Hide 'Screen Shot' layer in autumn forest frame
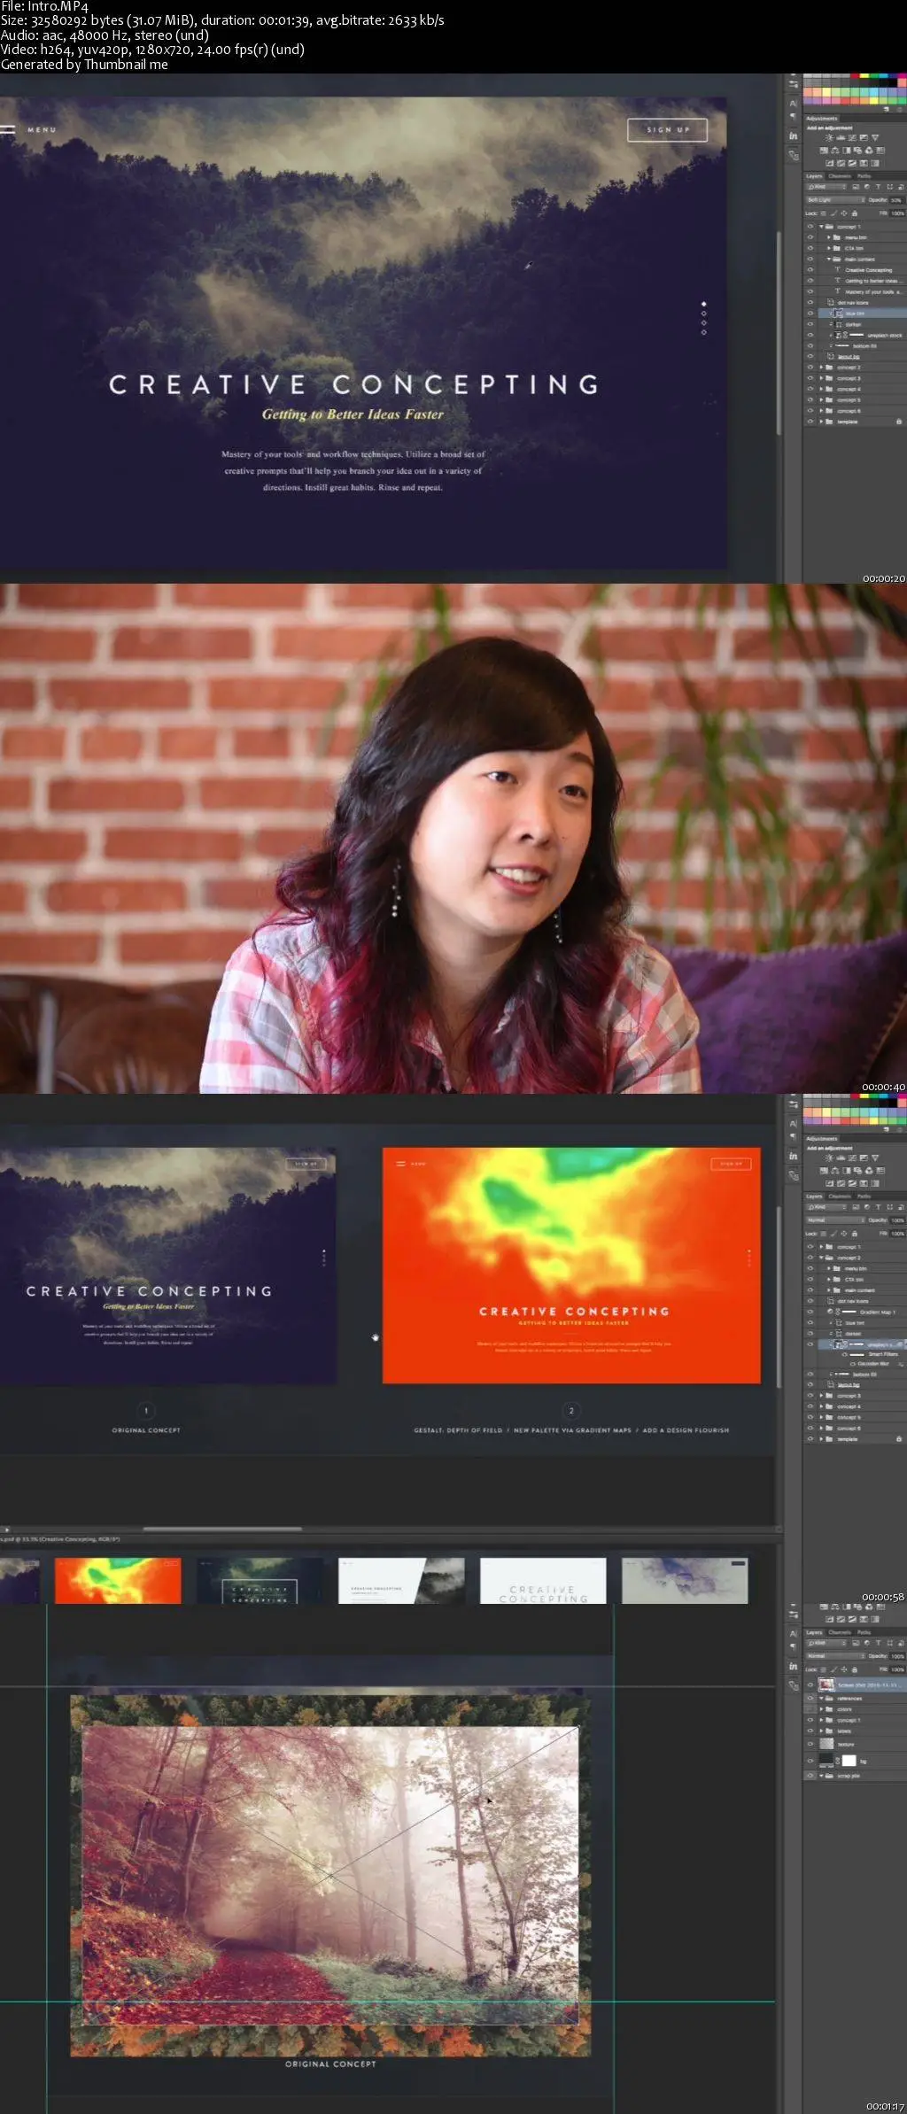The image size is (907, 2114). click(810, 1684)
